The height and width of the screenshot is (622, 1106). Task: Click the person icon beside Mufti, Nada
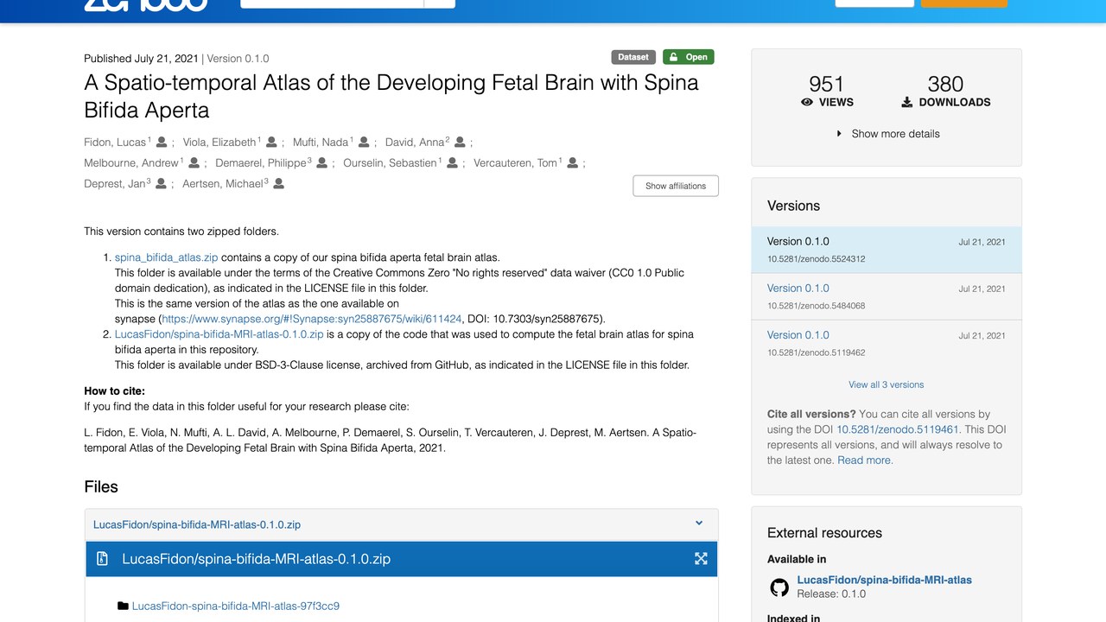[x=364, y=142]
